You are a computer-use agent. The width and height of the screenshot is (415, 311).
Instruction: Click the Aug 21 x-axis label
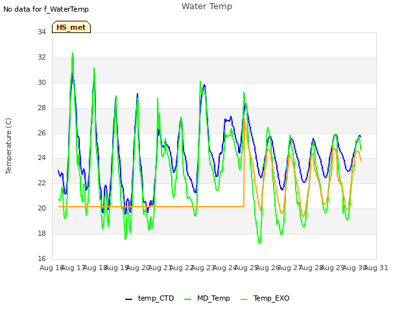(160, 268)
